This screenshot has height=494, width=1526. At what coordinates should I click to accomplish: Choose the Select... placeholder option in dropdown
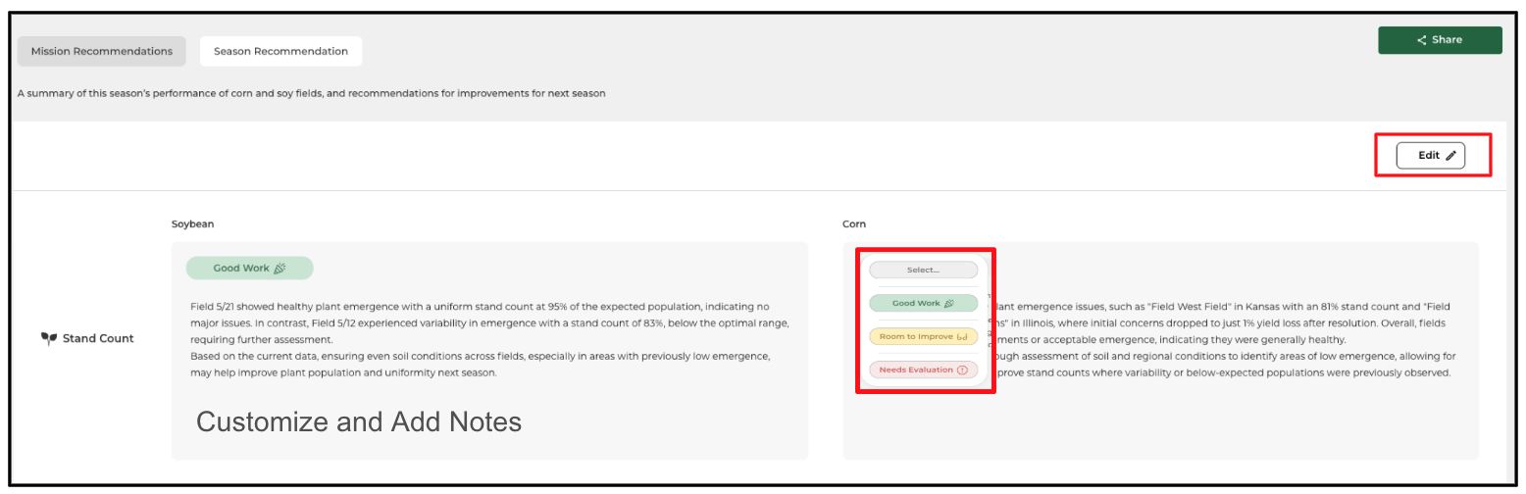click(x=923, y=270)
